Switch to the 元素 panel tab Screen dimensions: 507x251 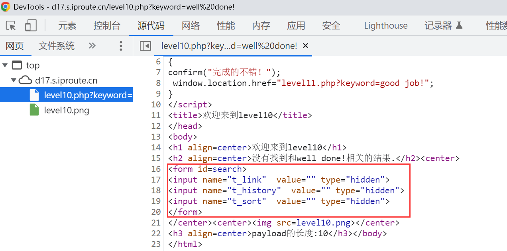click(x=67, y=26)
